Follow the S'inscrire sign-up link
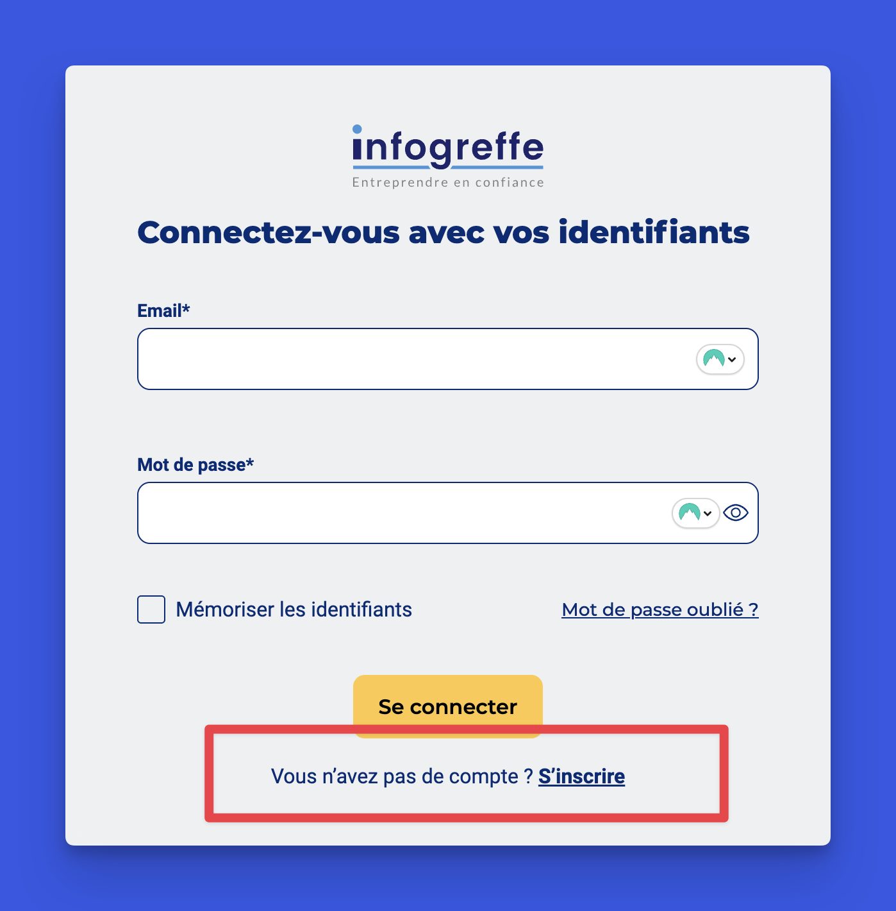The height and width of the screenshot is (911, 896). [581, 776]
